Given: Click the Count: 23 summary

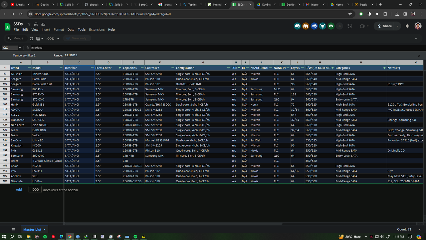Looking at the screenshot, I should coord(404,229).
